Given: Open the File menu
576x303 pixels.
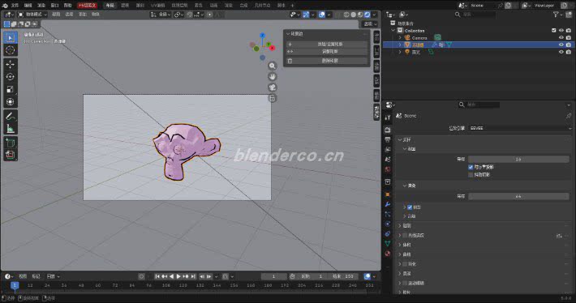Looking at the screenshot, I should point(15,6).
